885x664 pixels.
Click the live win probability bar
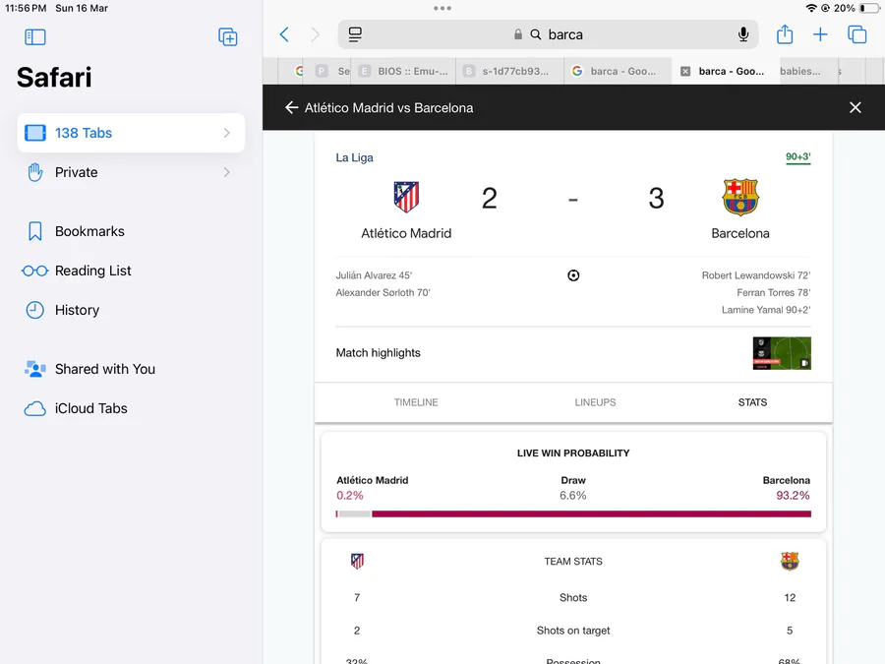(573, 513)
